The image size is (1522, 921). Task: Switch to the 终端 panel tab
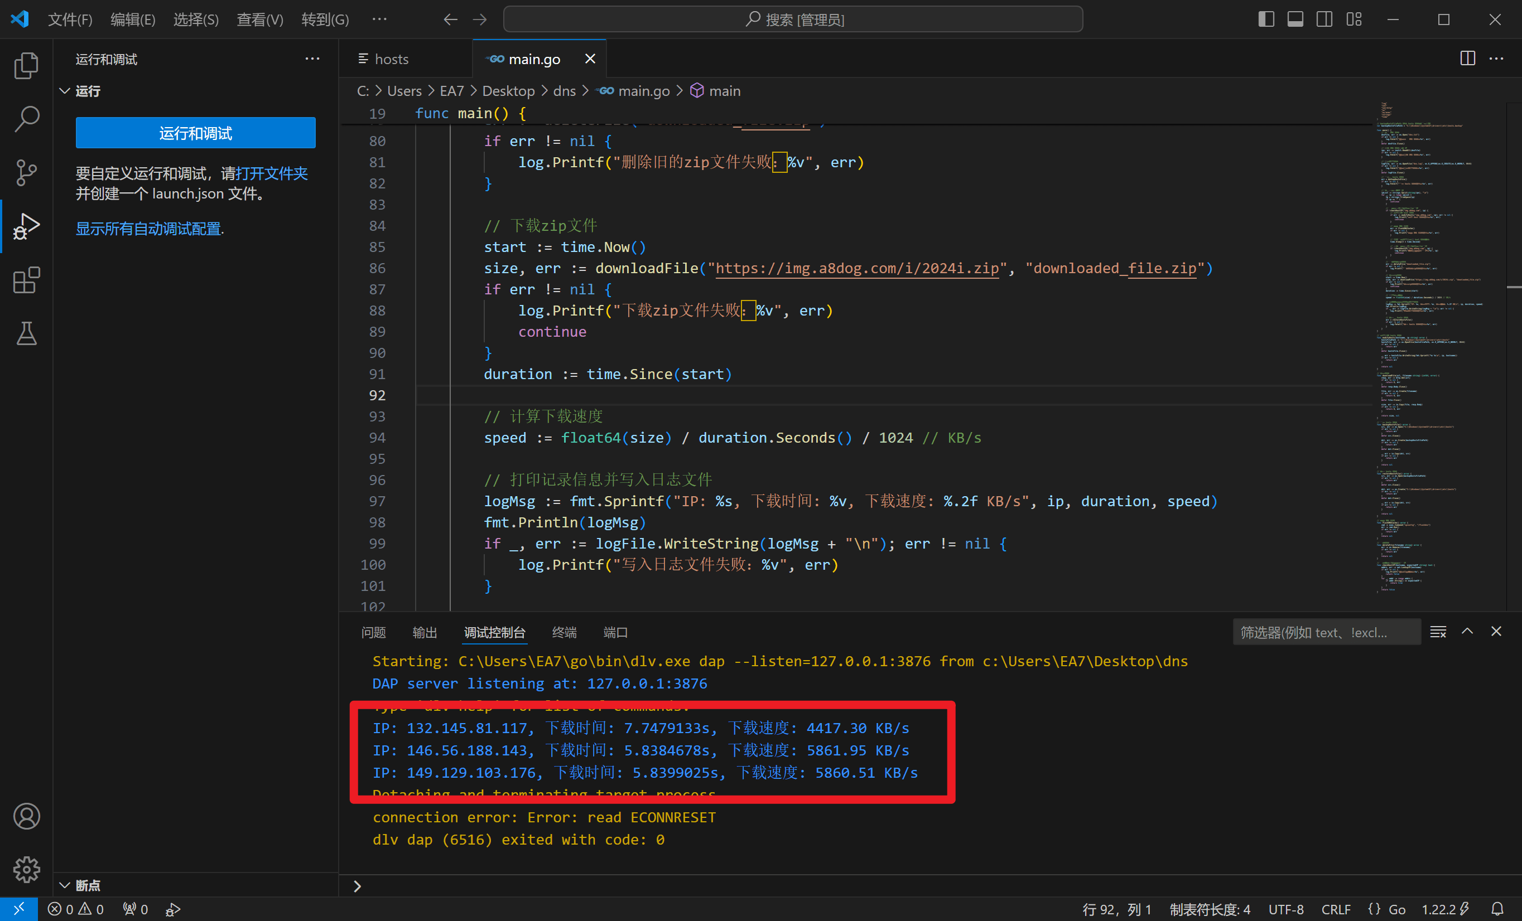click(564, 632)
